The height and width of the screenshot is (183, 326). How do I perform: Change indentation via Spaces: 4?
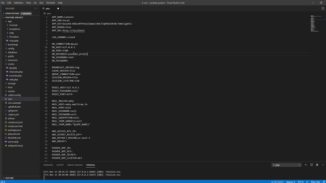(x=290, y=182)
